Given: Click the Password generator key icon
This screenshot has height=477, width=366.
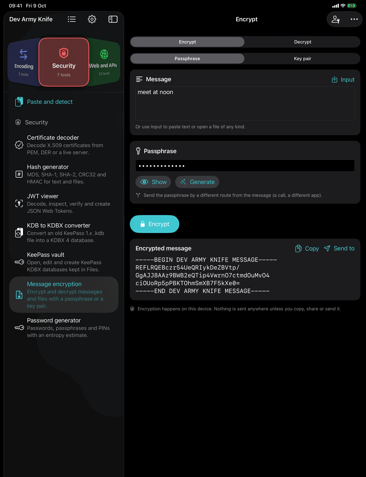Looking at the screenshot, I should [19, 327].
